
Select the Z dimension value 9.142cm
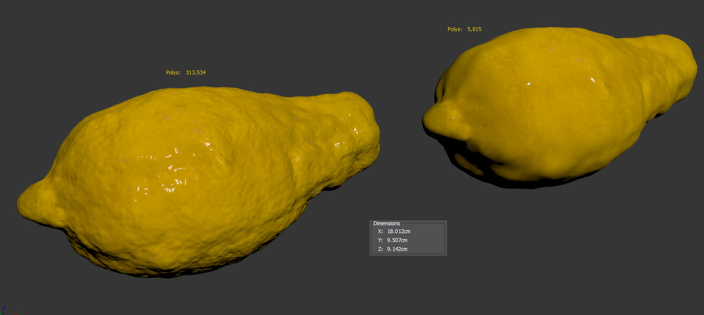coord(397,249)
